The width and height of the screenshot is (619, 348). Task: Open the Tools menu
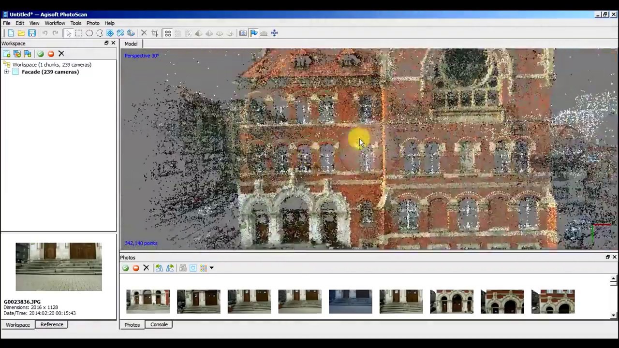point(76,23)
